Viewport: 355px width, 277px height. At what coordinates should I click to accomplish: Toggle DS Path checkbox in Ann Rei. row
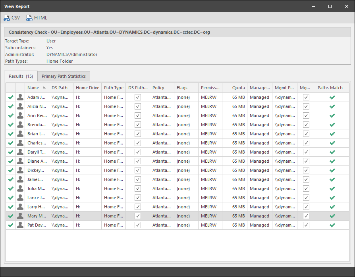[138, 115]
